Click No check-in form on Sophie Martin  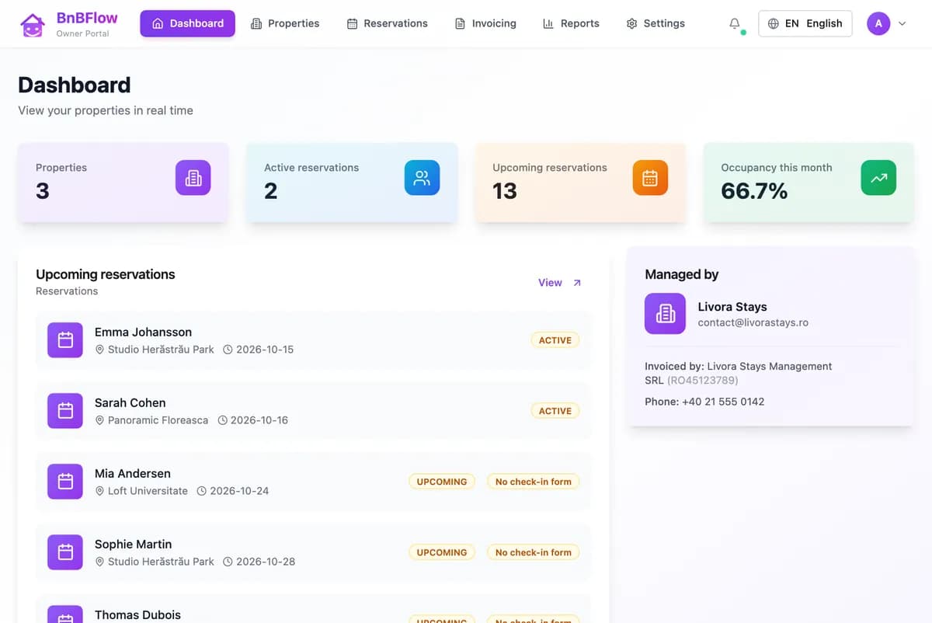click(534, 552)
